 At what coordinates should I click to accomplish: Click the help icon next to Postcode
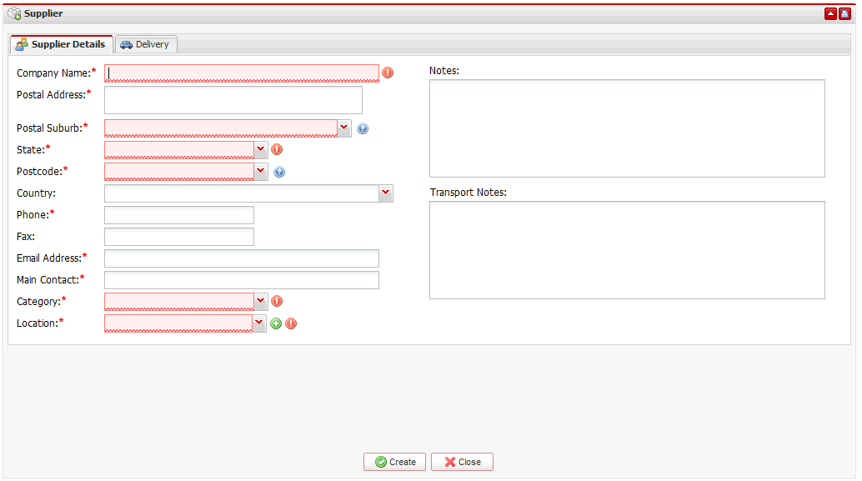coord(279,172)
